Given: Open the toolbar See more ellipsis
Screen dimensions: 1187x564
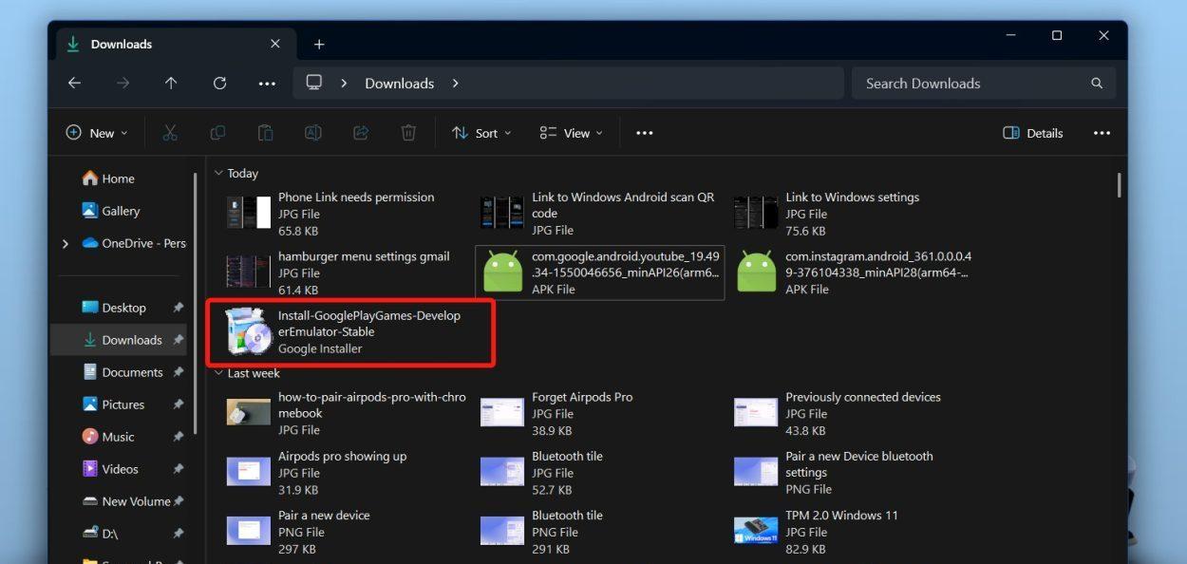Looking at the screenshot, I should 645,133.
